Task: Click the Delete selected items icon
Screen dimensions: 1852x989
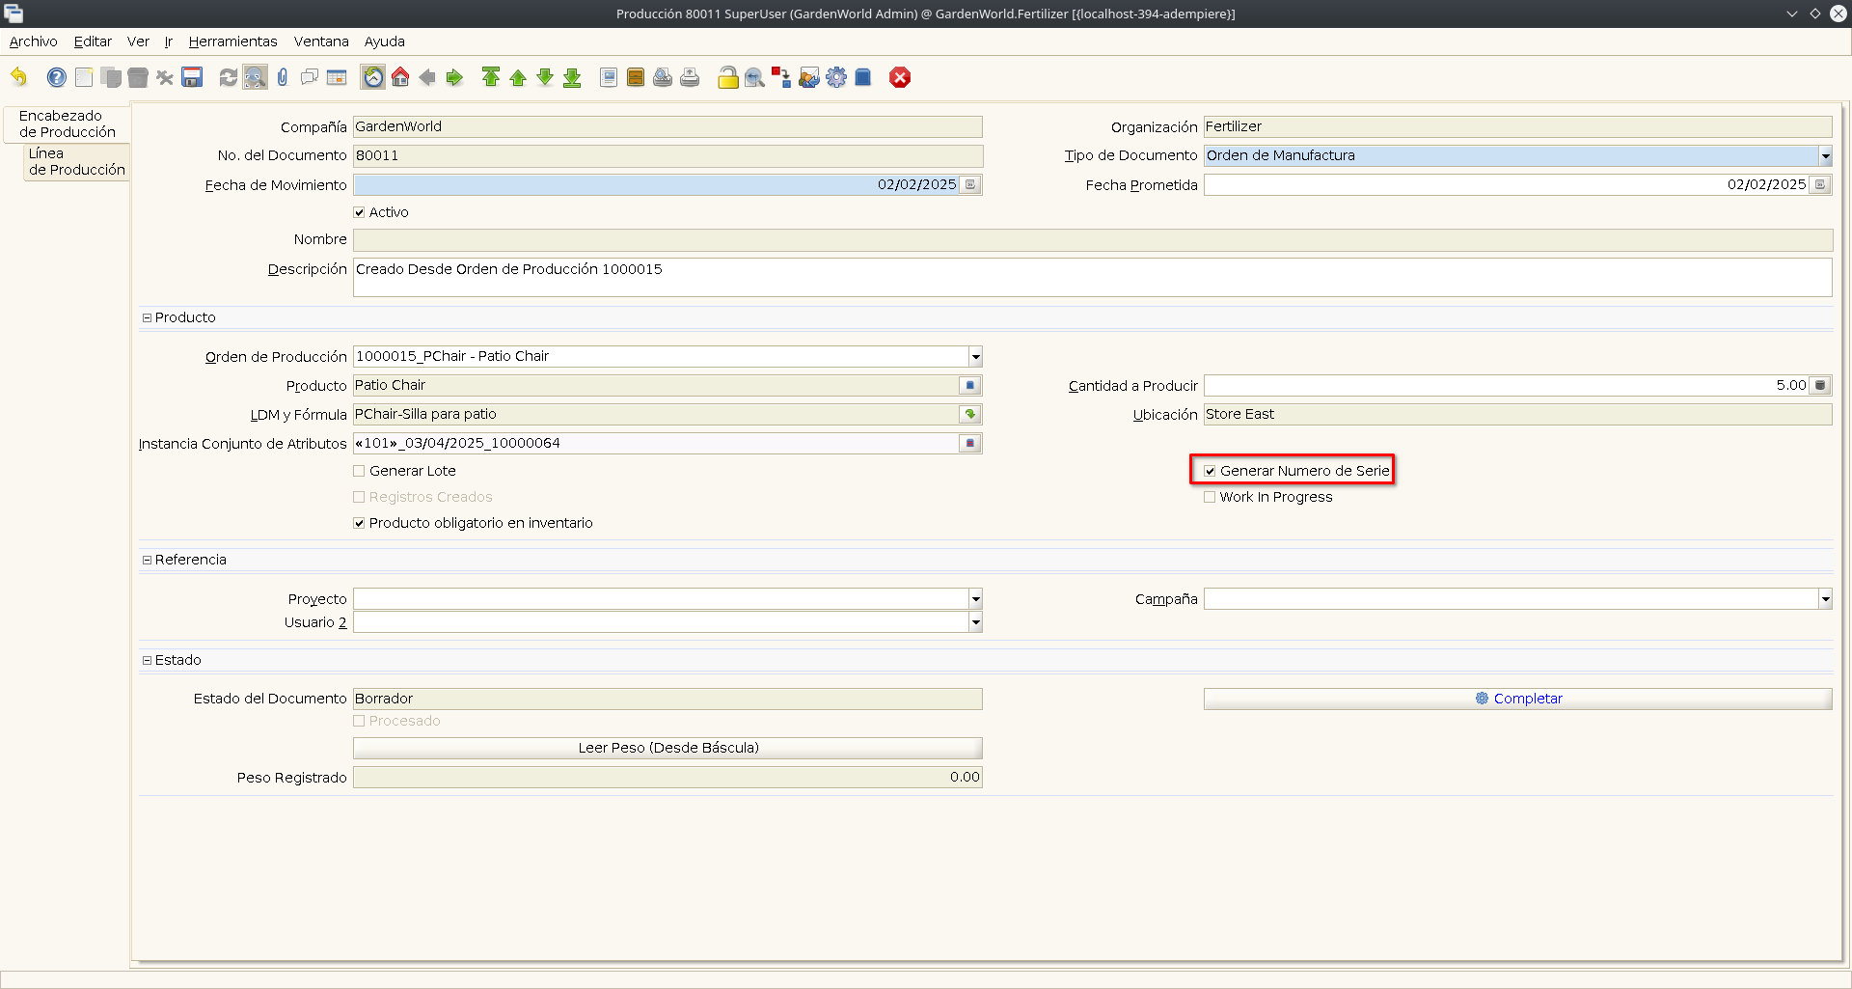Action: coord(165,77)
